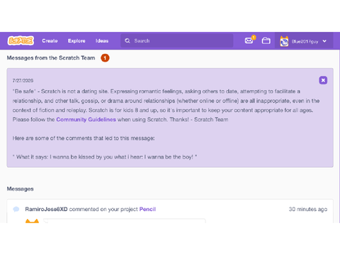Click the 'Messages' section heading
This screenshot has height=255, width=340.
[x=20, y=189]
